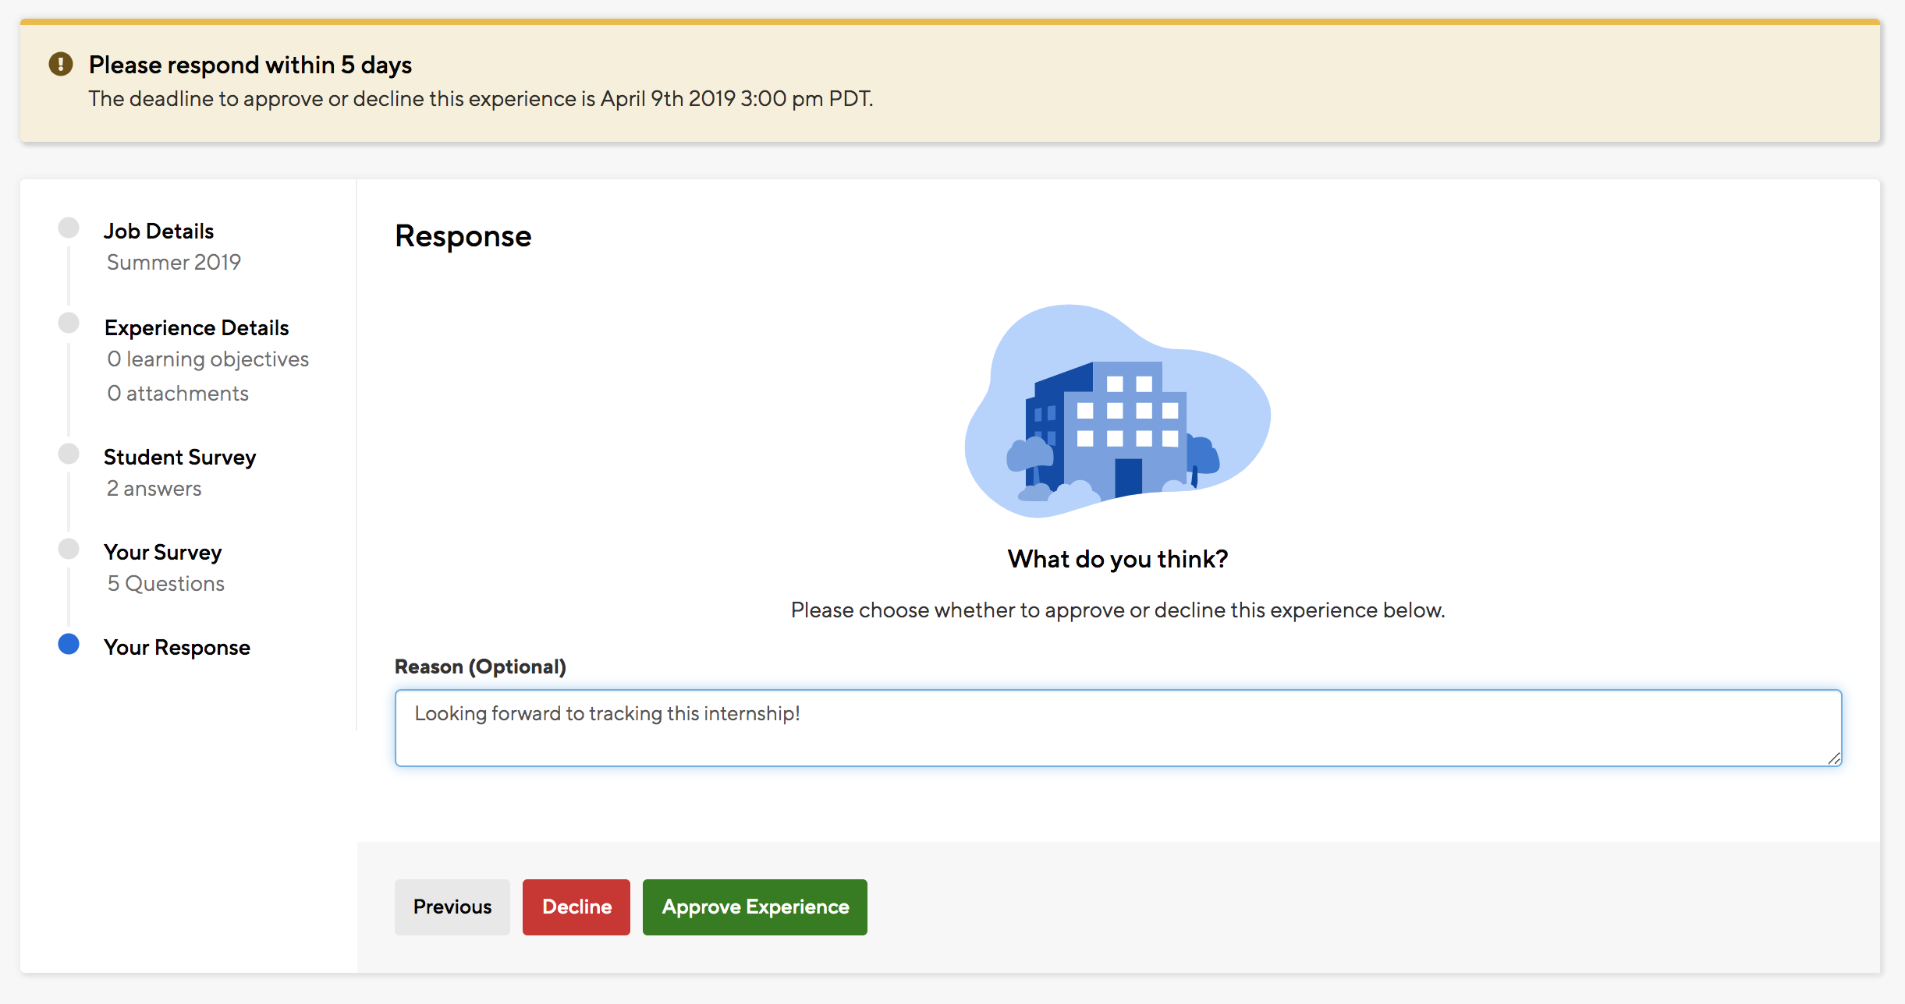Click the 'Please respond within 5 days' heading

(250, 65)
